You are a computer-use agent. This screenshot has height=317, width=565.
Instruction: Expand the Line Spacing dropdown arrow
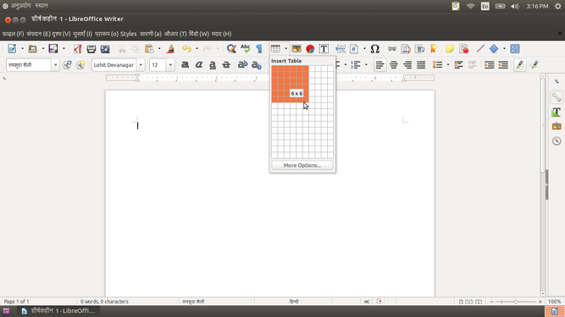click(x=447, y=65)
